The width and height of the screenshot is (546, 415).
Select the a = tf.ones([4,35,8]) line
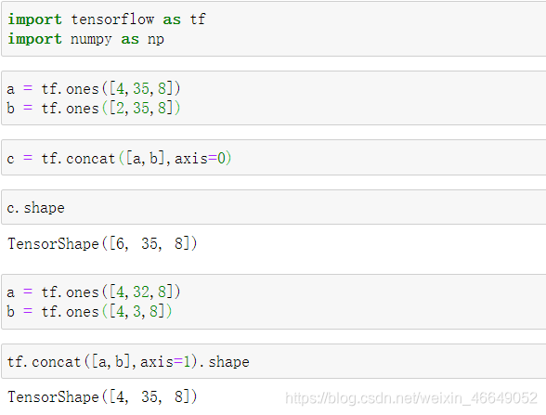point(93,89)
